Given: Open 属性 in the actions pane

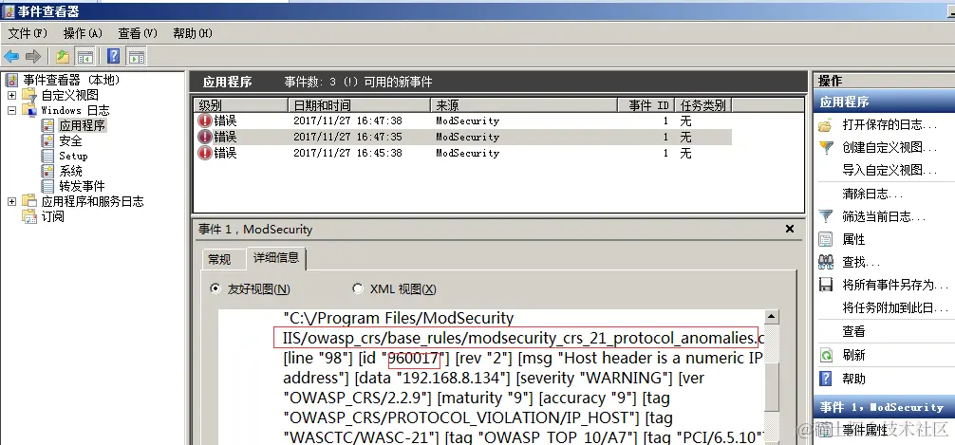Looking at the screenshot, I should click(853, 240).
